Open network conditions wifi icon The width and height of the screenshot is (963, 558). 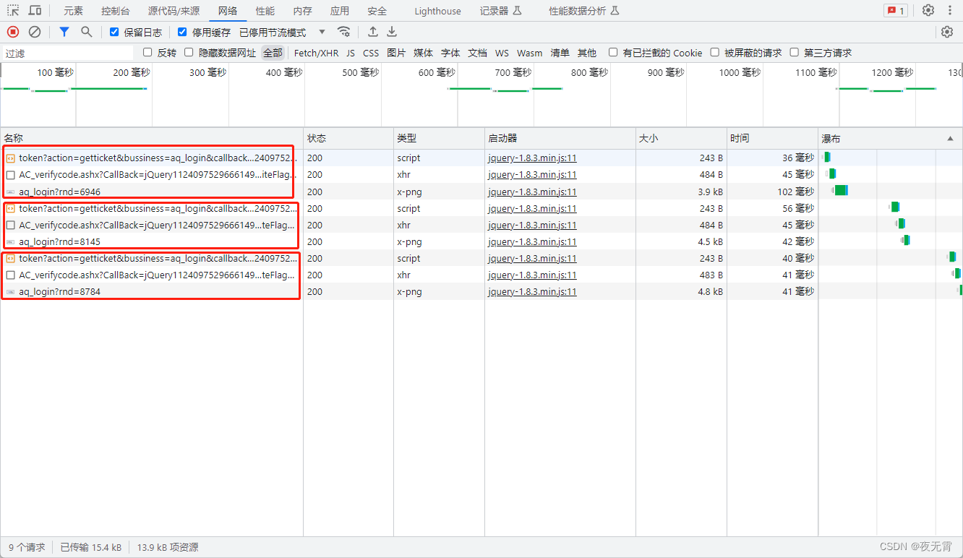click(x=344, y=32)
